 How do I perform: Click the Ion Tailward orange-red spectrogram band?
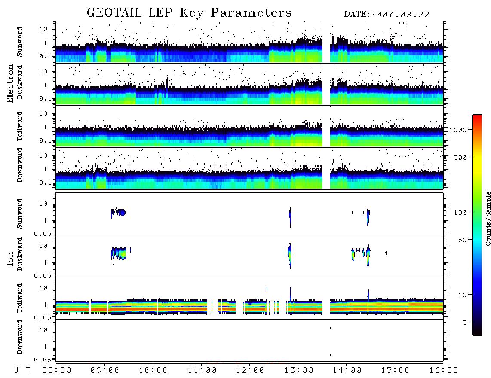pos(249,307)
